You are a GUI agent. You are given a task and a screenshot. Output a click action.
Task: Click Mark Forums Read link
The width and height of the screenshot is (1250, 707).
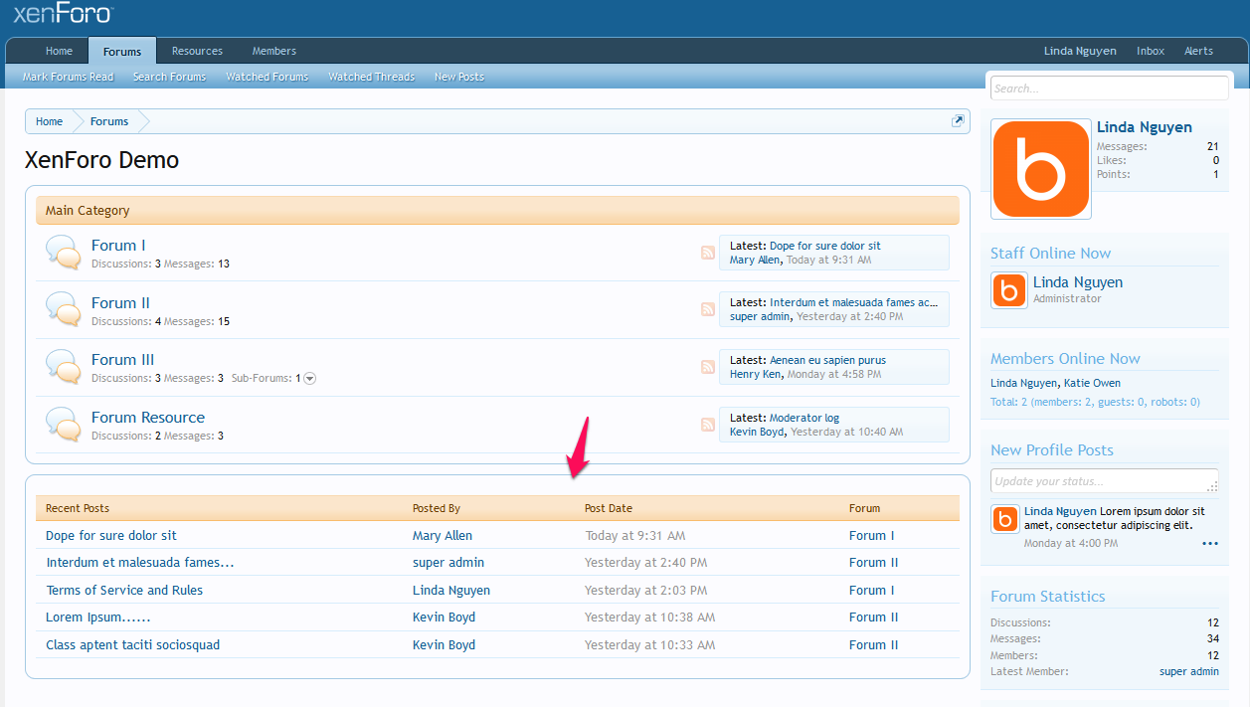tap(69, 77)
